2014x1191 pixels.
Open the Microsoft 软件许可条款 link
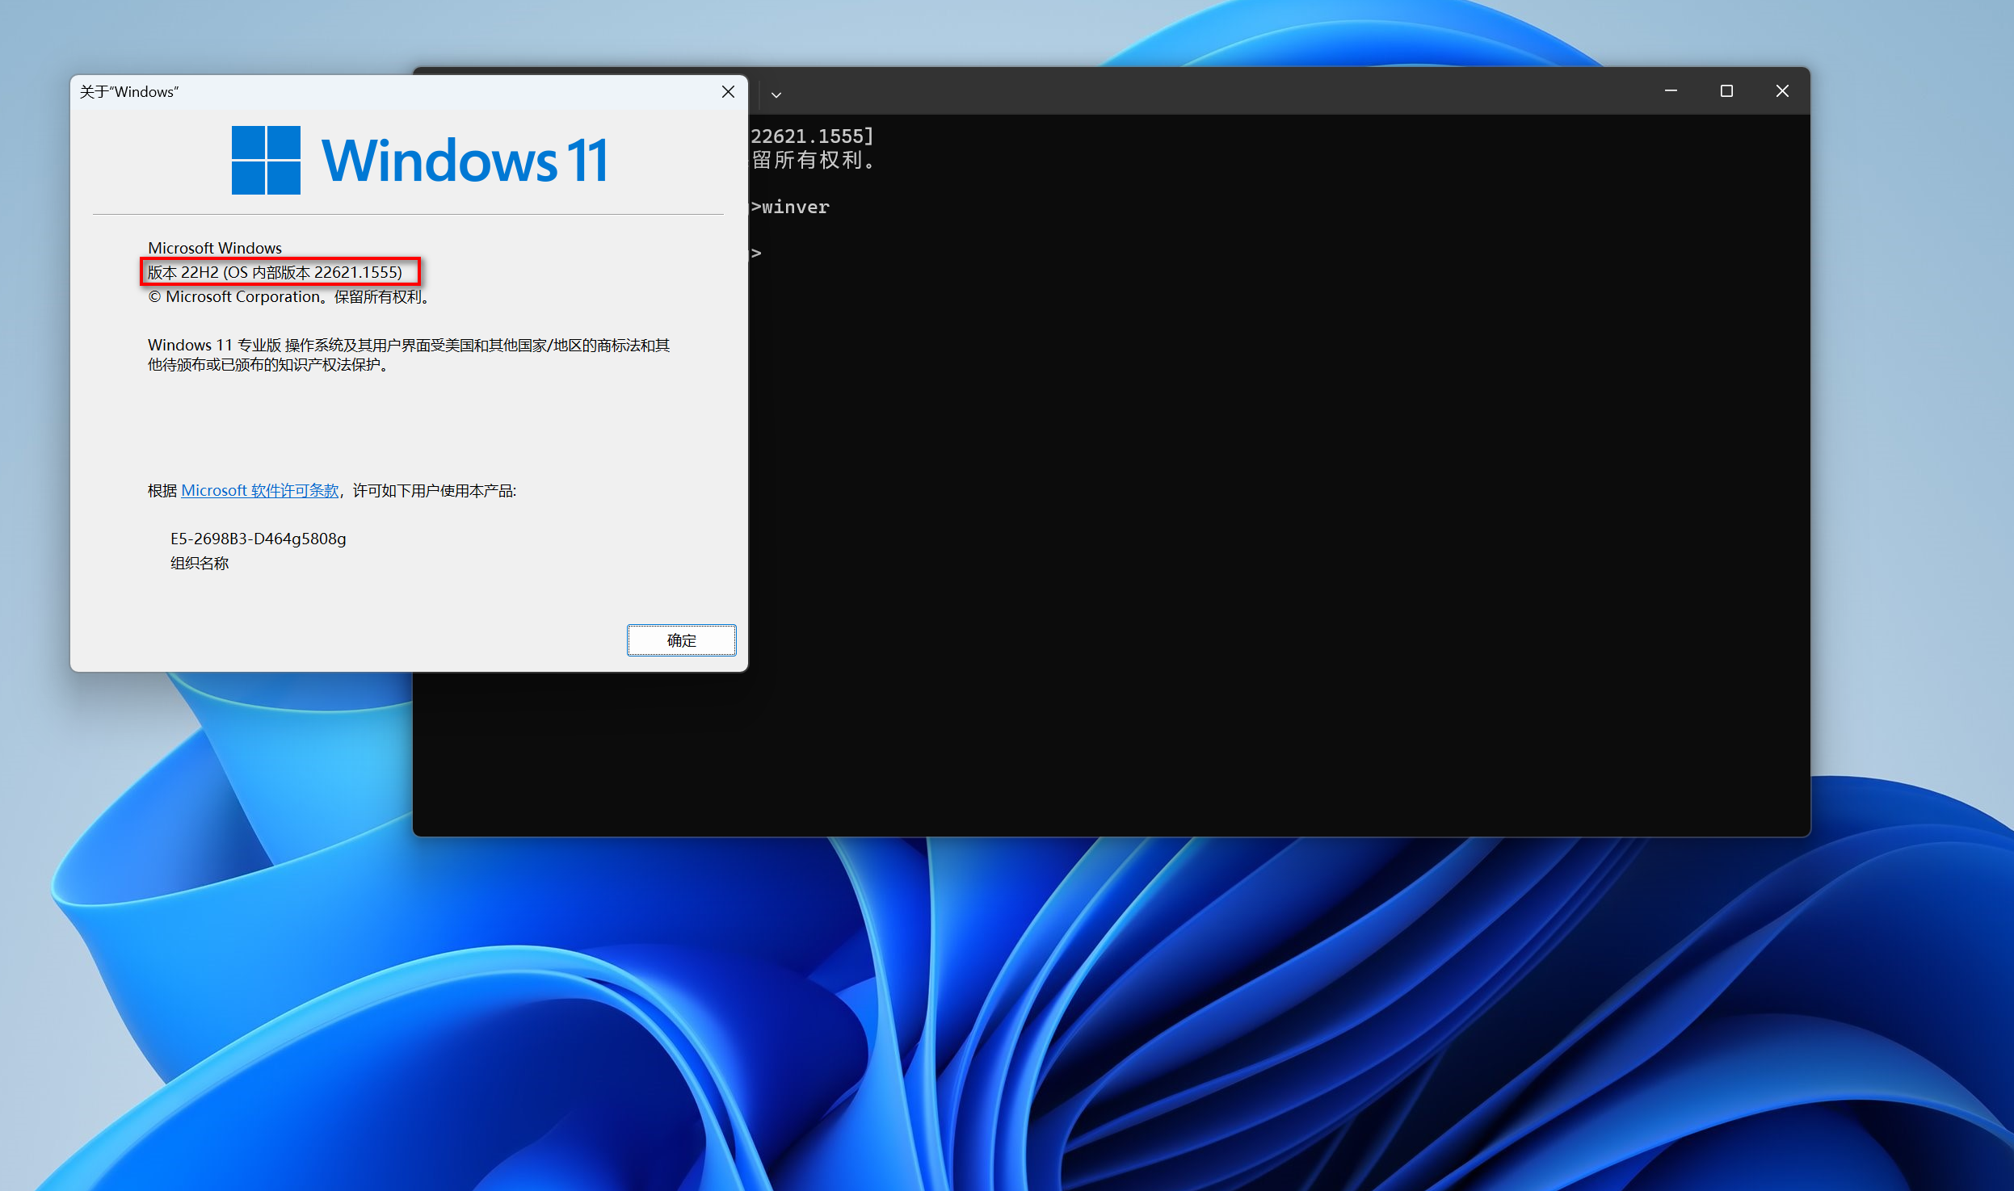pyautogui.click(x=259, y=491)
